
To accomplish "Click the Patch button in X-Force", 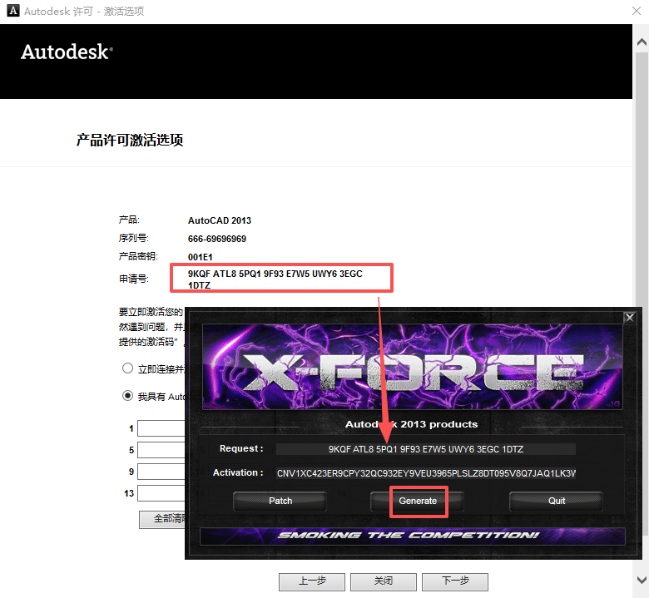I will click(280, 502).
